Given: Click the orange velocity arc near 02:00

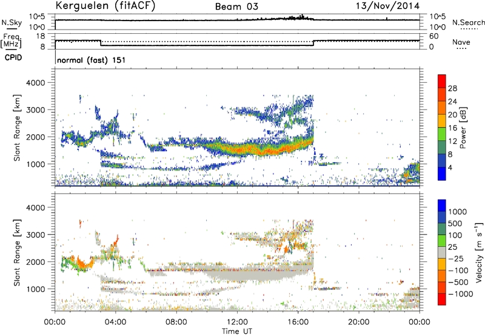Looking at the screenshot, I should click(84, 263).
